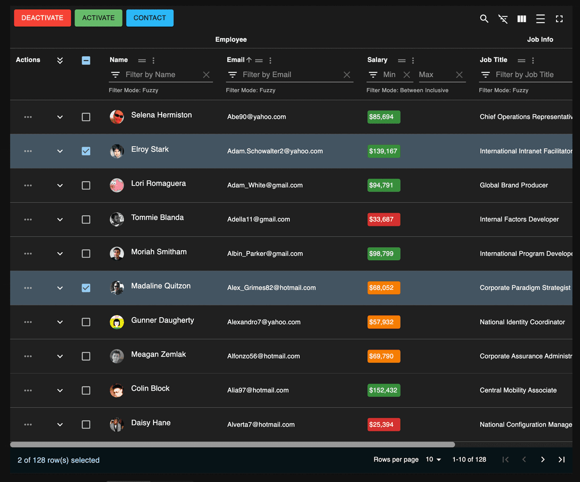The height and width of the screenshot is (482, 580).
Task: Open row actions for Selena Hermiston
Action: coord(28,116)
